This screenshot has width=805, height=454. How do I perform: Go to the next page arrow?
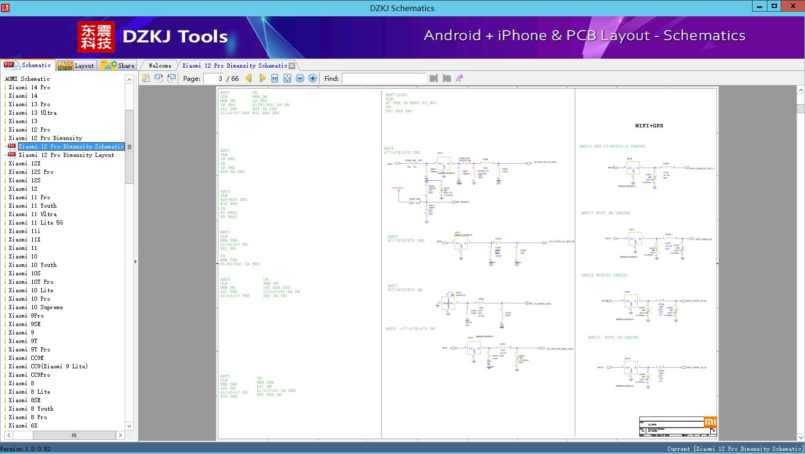[x=262, y=78]
